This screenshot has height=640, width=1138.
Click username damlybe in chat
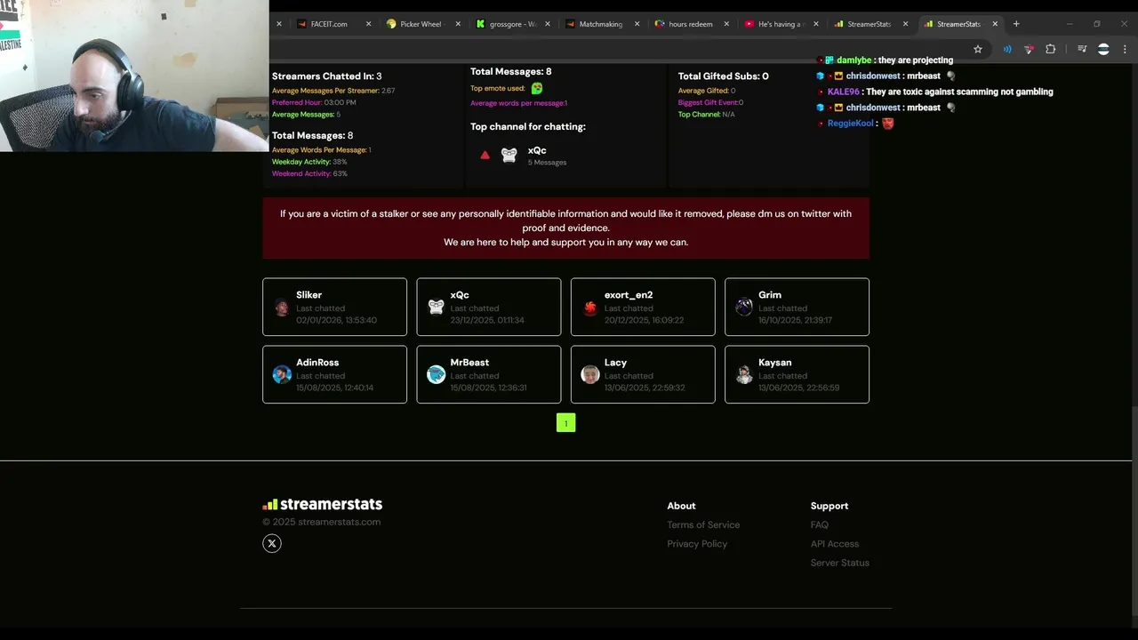pyautogui.click(x=854, y=60)
